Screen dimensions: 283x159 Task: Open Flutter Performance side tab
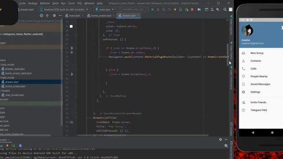click(231, 78)
